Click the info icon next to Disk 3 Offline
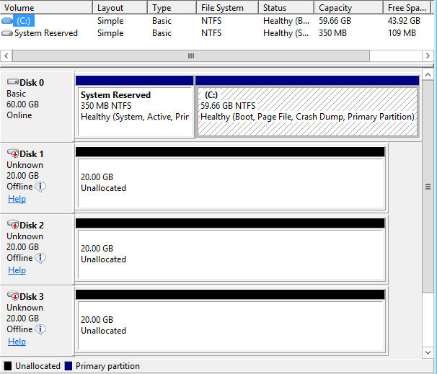The height and width of the screenshot is (374, 437). [x=40, y=329]
